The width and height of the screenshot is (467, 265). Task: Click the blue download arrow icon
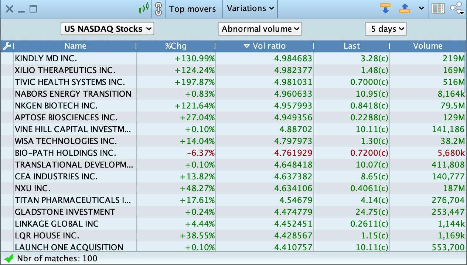(386, 8)
